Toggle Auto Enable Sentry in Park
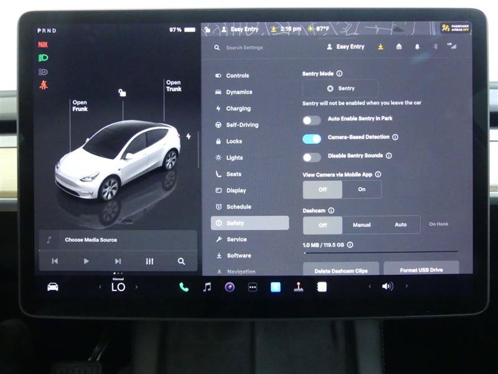498x374 pixels. (312, 120)
